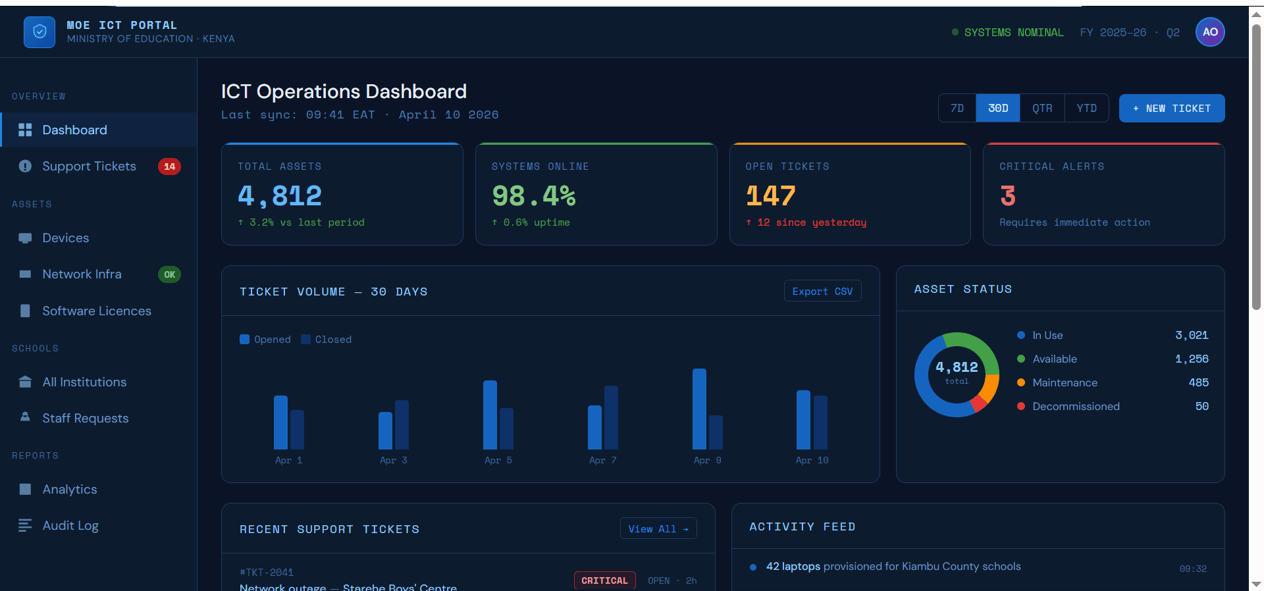
Task: Toggle the Opened legend swatch in chart
Action: pos(244,340)
